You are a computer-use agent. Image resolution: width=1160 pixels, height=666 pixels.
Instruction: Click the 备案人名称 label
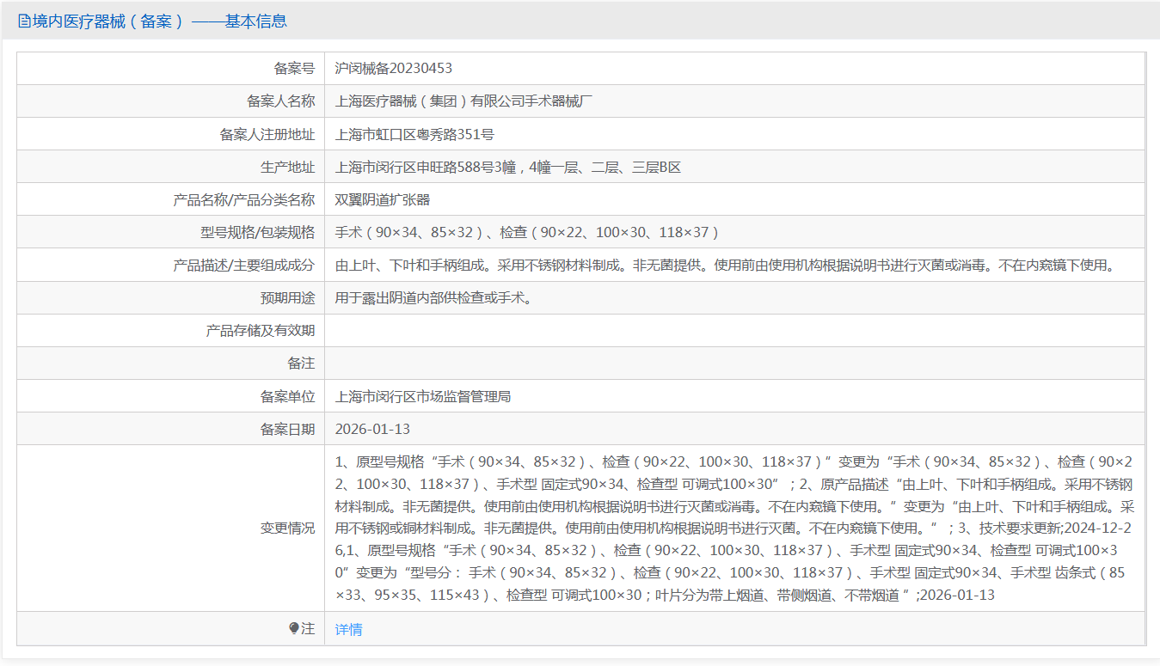pos(281,101)
